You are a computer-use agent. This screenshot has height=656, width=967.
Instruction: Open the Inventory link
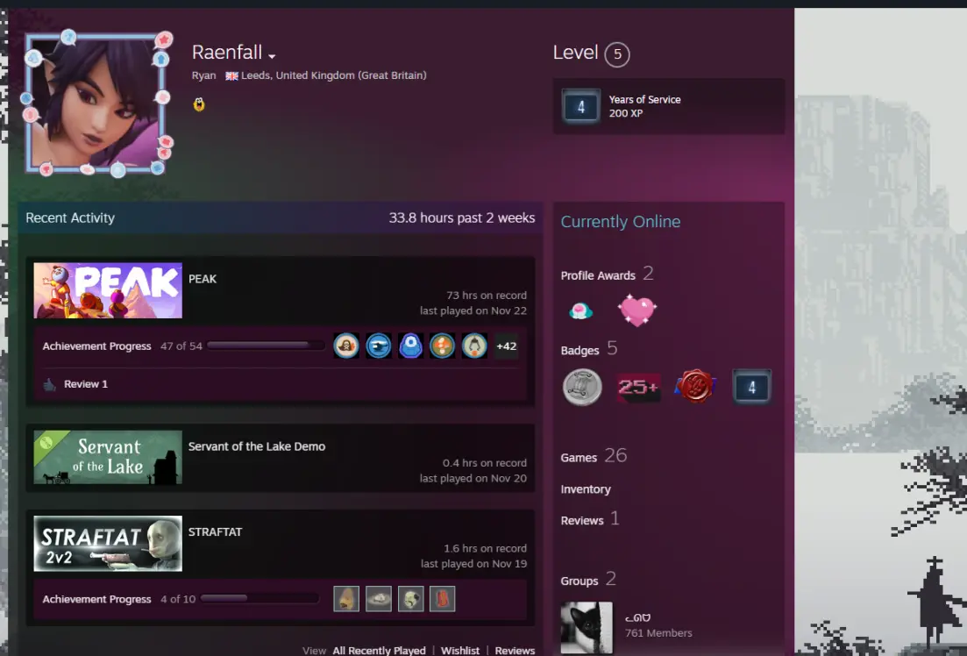click(586, 489)
